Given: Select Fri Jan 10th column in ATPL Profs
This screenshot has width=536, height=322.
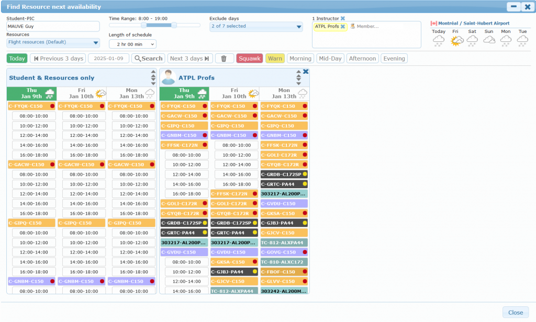Looking at the screenshot, I should [234, 94].
